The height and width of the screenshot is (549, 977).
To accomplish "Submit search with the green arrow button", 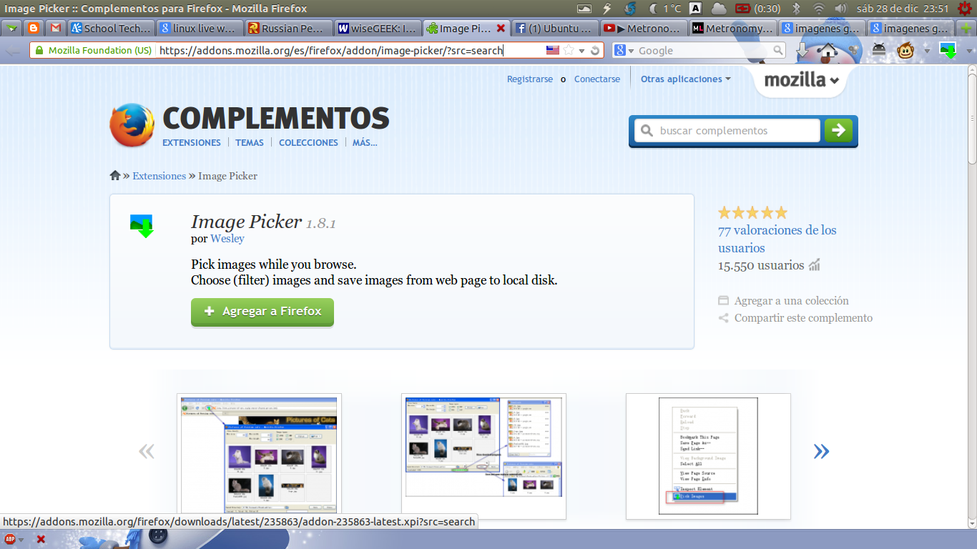I will pos(838,130).
